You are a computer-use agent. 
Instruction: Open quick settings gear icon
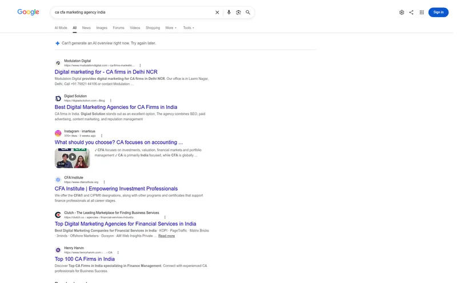click(402, 12)
